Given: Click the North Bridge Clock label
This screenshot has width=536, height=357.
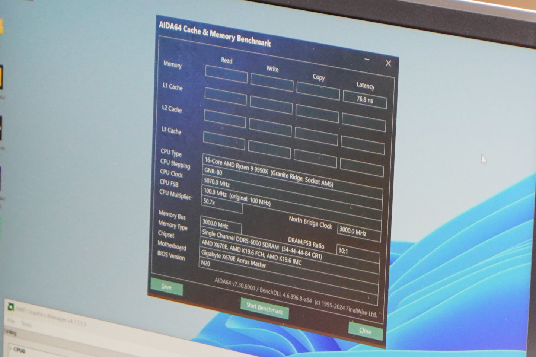Looking at the screenshot, I should point(310,223).
